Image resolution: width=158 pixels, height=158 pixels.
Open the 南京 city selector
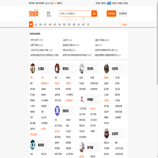(49, 14)
